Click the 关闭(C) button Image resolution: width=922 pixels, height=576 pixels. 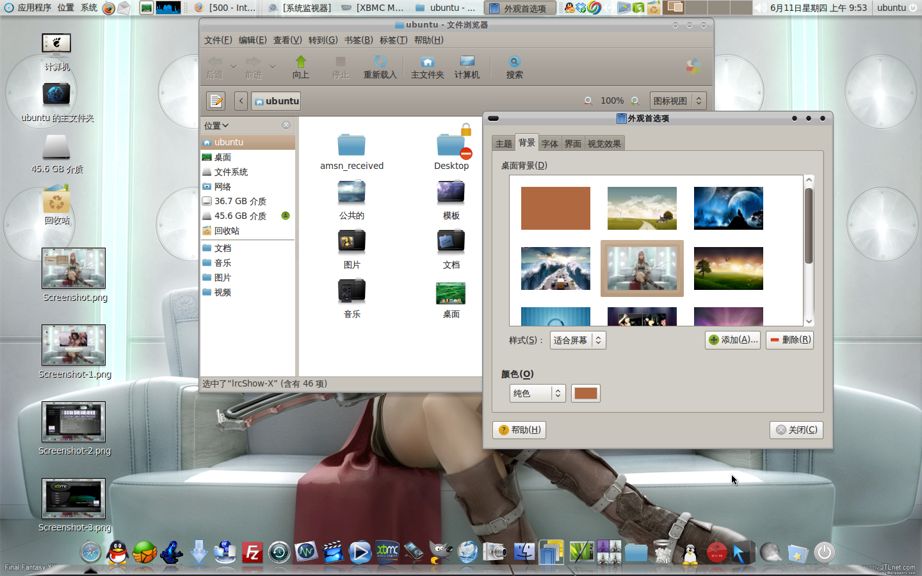(x=797, y=430)
